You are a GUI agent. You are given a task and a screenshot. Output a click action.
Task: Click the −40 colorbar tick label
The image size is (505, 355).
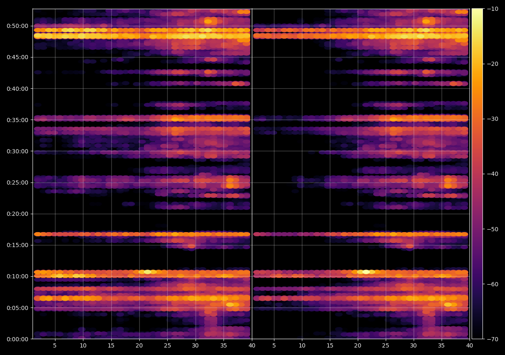[492, 174]
